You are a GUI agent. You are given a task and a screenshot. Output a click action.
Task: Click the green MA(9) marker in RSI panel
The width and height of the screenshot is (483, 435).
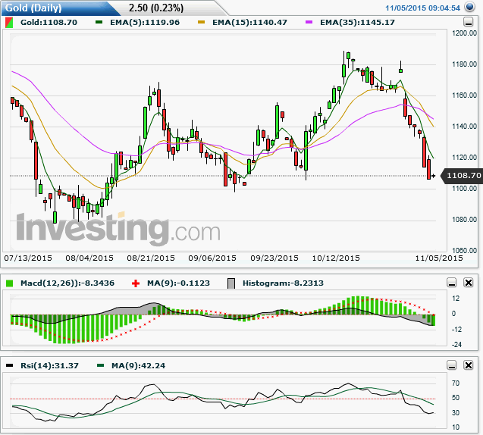pyautogui.click(x=100, y=365)
